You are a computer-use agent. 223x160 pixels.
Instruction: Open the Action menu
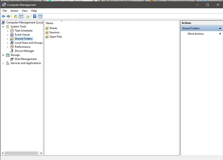[x=14, y=11]
